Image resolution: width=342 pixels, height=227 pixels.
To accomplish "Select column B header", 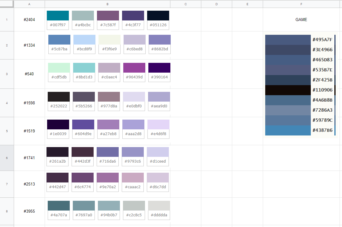I will (x=107, y=4).
